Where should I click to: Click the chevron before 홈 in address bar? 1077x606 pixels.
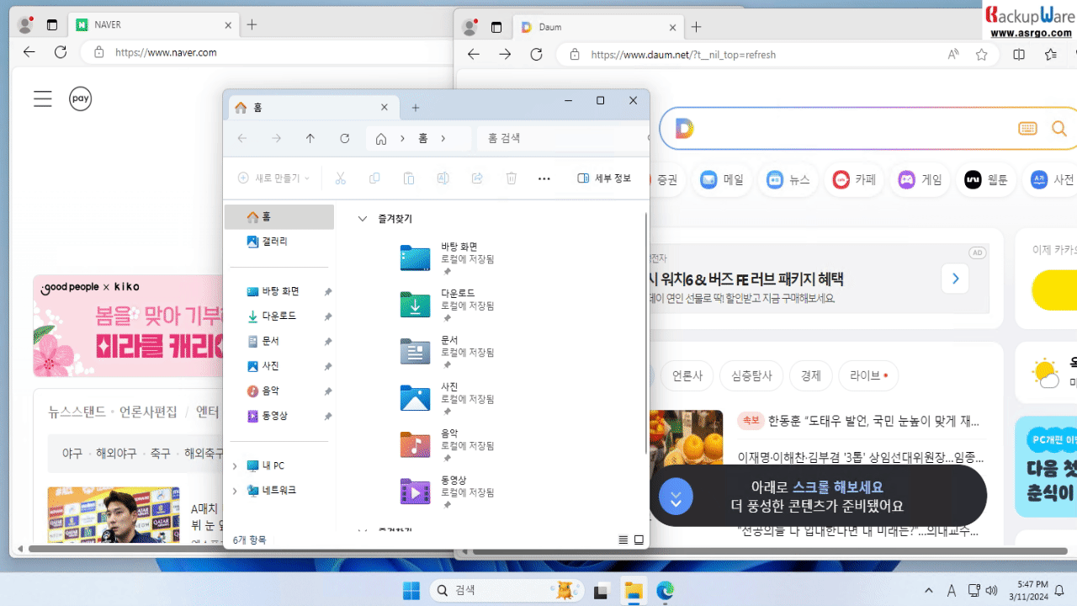click(x=402, y=138)
